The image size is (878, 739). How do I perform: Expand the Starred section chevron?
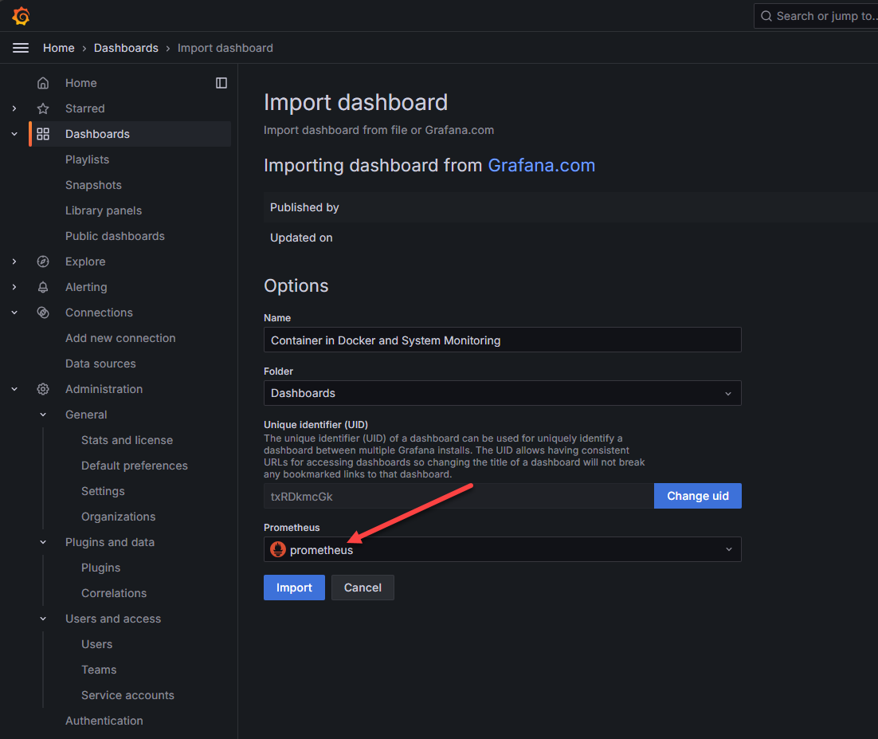coord(14,108)
